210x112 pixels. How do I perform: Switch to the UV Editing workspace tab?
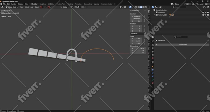coord(51,4)
